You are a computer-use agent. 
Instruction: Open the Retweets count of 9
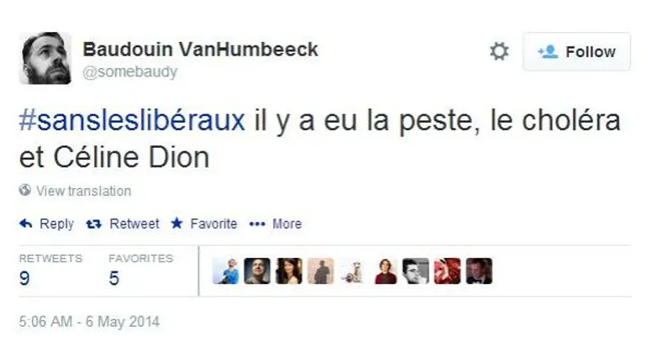coord(24,278)
